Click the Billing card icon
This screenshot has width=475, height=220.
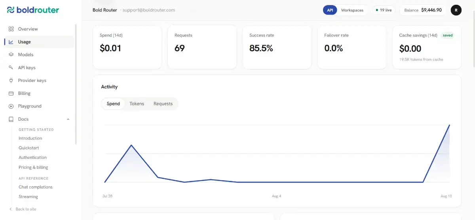tap(11, 93)
